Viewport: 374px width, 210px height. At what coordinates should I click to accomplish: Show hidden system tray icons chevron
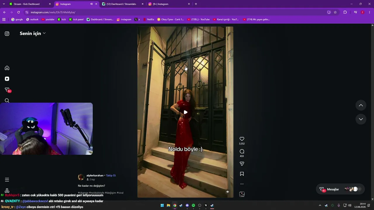click(320, 206)
